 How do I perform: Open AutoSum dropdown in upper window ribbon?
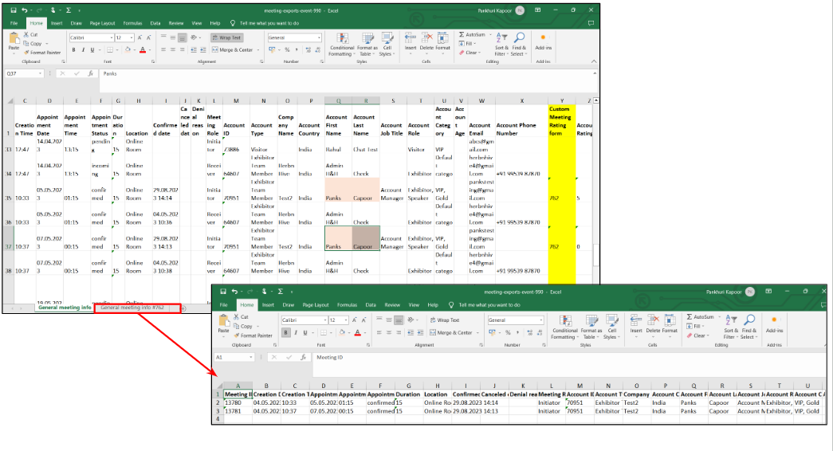(489, 34)
